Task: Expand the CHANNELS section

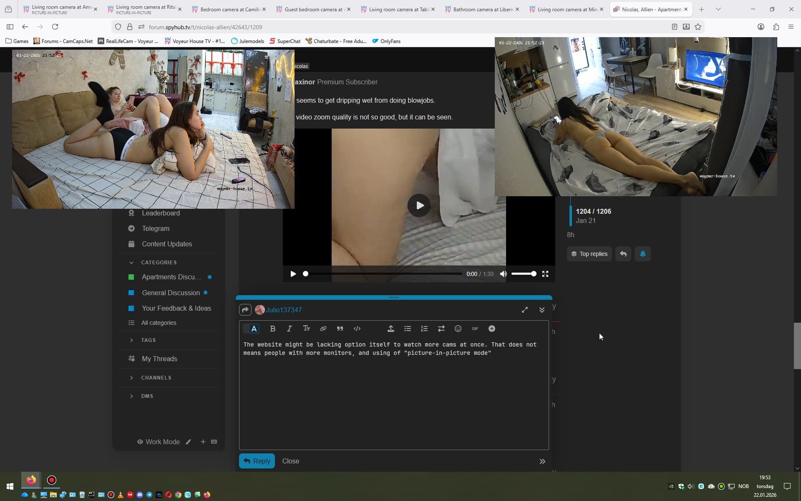Action: click(x=131, y=377)
